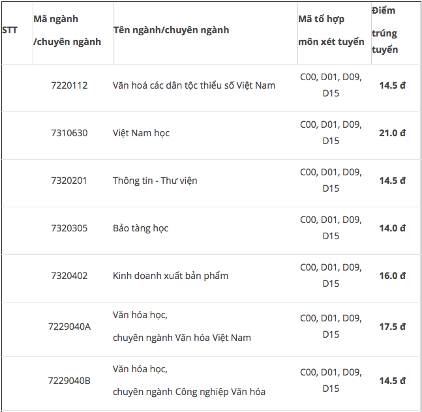Select major code 7320201
Image resolution: width=422 pixels, height=412 pixels.
pos(69,181)
